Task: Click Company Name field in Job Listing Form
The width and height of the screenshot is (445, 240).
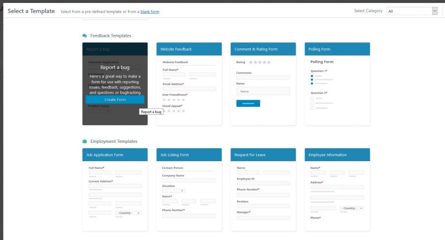Action: (x=189, y=180)
